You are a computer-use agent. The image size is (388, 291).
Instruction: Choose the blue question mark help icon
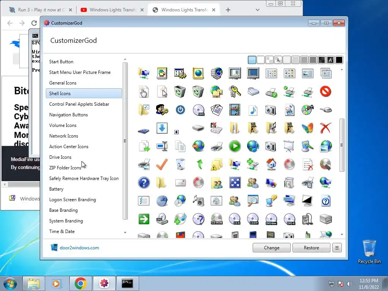(144, 183)
